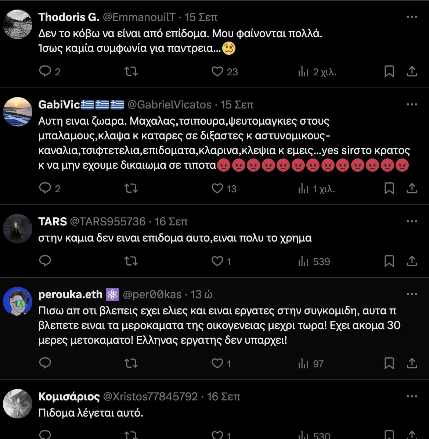The width and height of the screenshot is (429, 439).
Task: Reply to Thodoris G.'s tweet
Action: pos(45,71)
